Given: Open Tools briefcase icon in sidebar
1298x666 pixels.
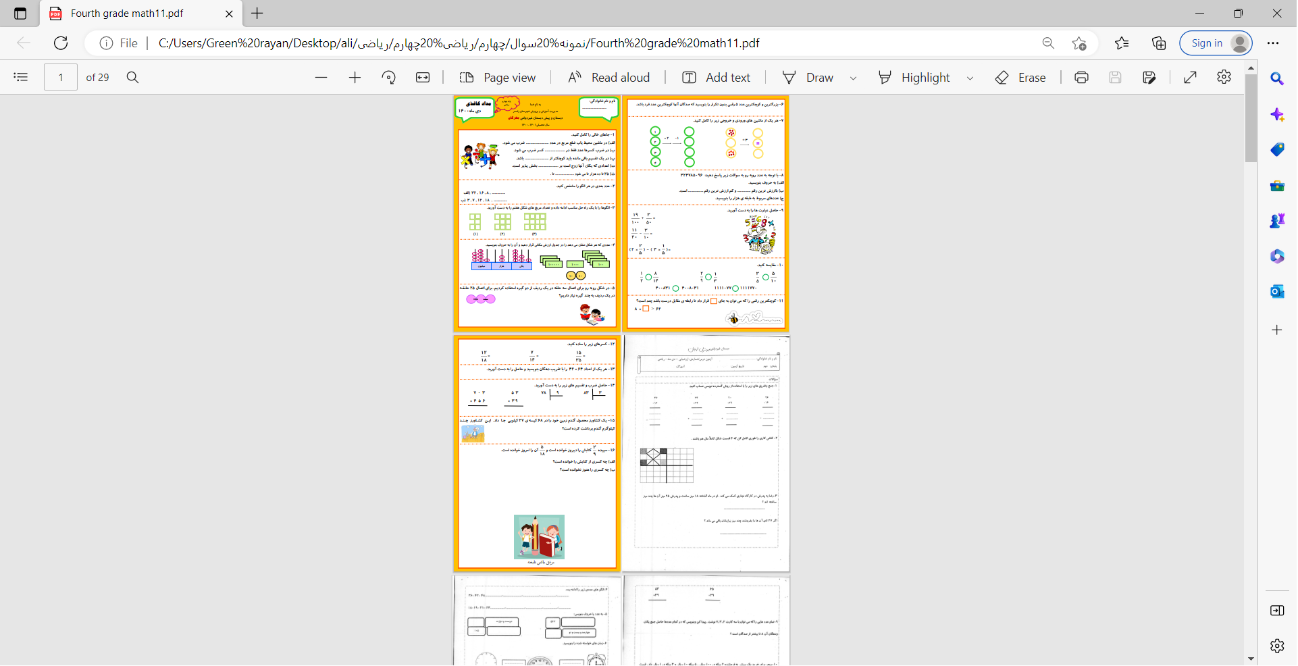Looking at the screenshot, I should [x=1276, y=186].
